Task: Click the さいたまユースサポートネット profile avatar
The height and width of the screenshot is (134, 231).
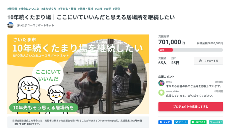Action: point(10,25)
